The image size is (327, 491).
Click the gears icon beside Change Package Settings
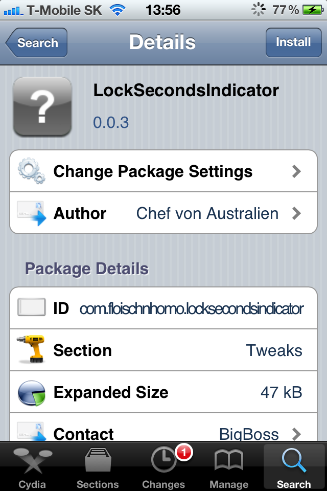click(x=31, y=171)
